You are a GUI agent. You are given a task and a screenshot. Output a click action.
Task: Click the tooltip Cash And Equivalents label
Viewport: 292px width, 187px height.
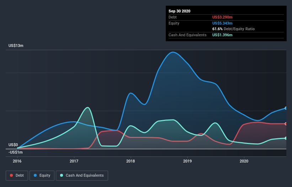point(187,35)
